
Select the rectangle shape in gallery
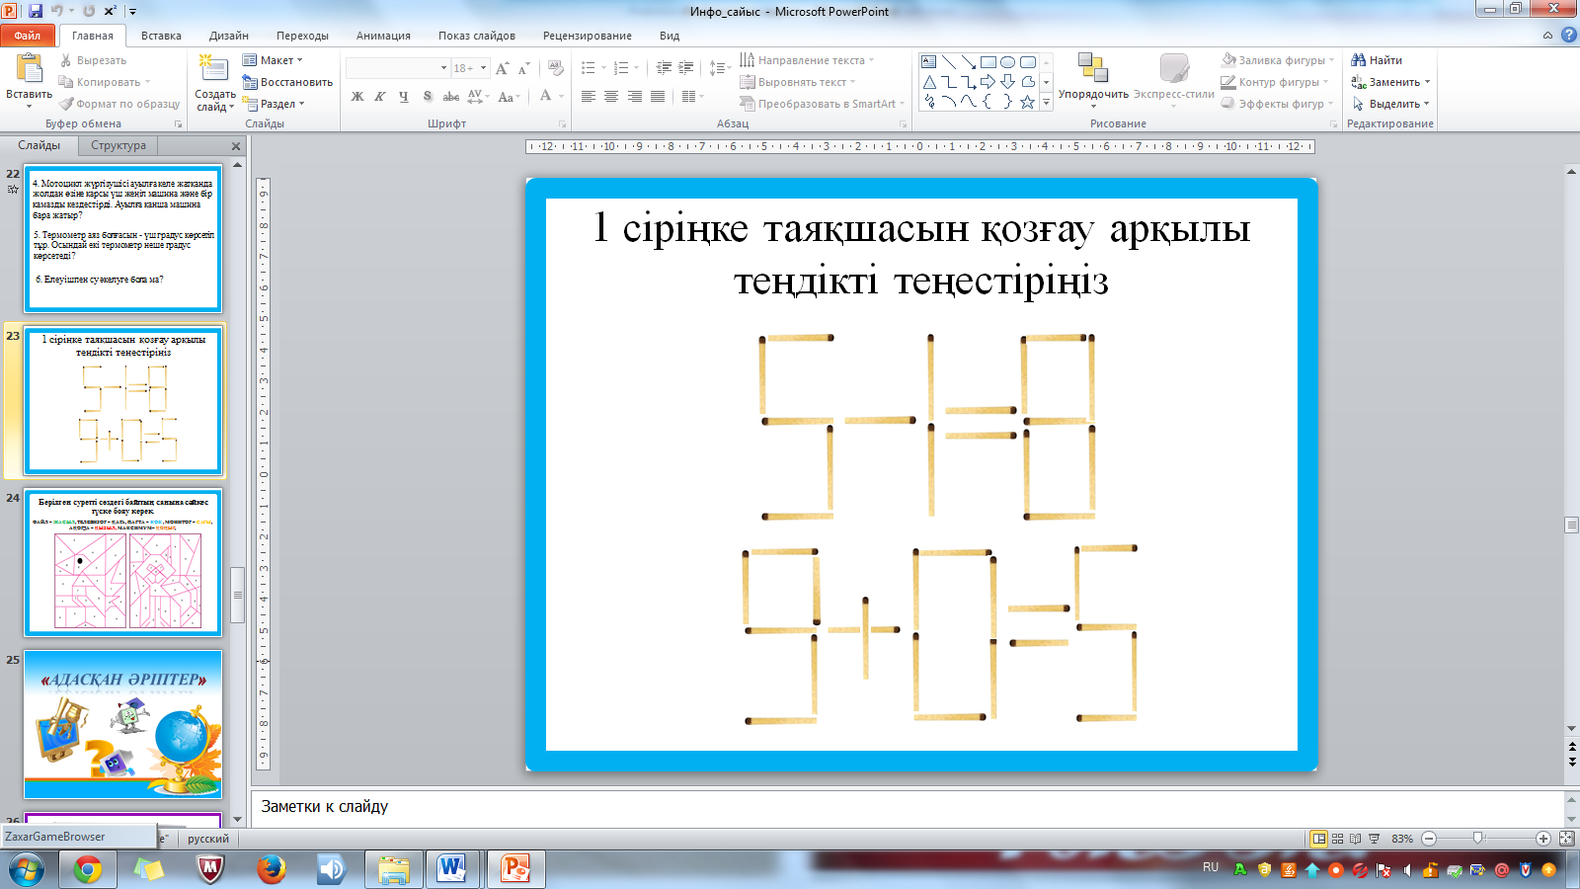click(987, 62)
